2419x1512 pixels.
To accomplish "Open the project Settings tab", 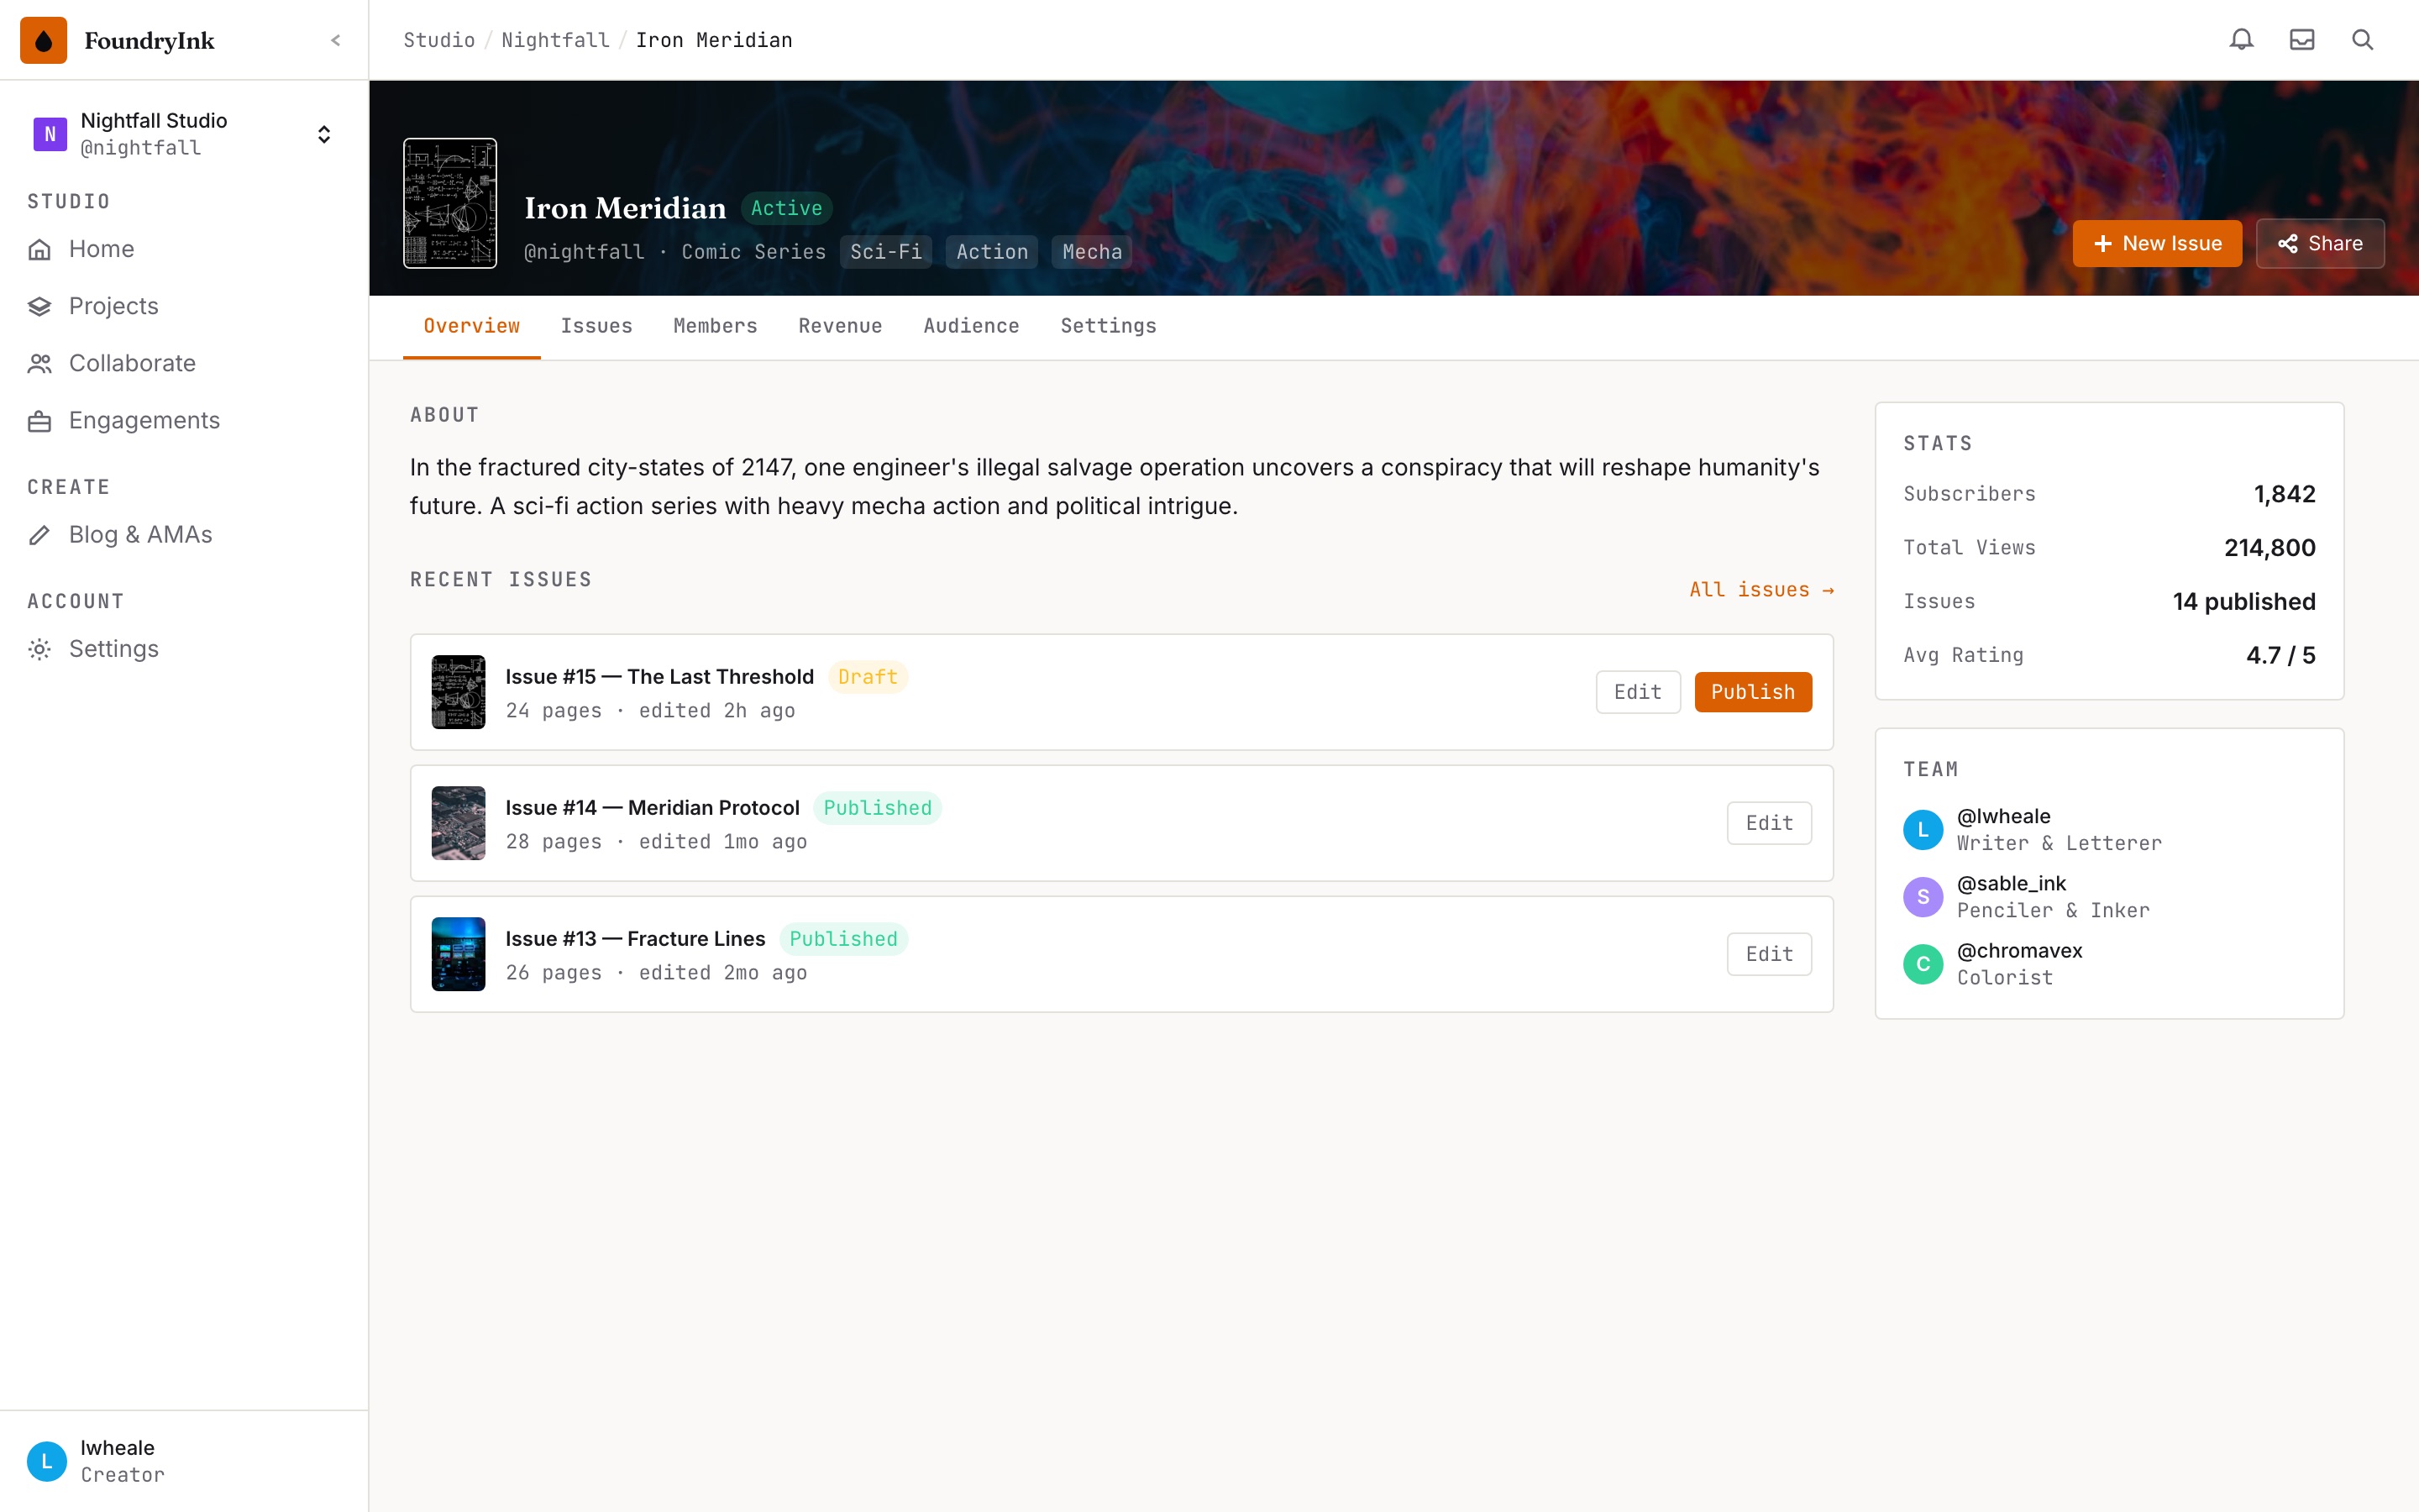I will pyautogui.click(x=1109, y=326).
